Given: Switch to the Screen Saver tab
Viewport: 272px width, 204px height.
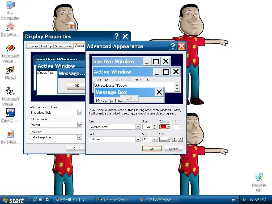Looking at the screenshot, I should point(63,46).
